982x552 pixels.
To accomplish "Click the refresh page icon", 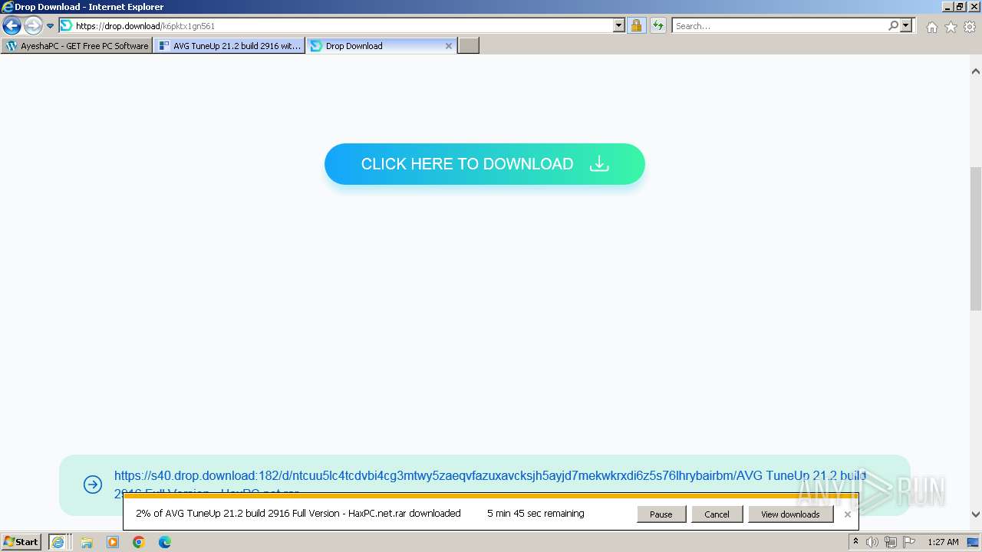I will pos(657,25).
